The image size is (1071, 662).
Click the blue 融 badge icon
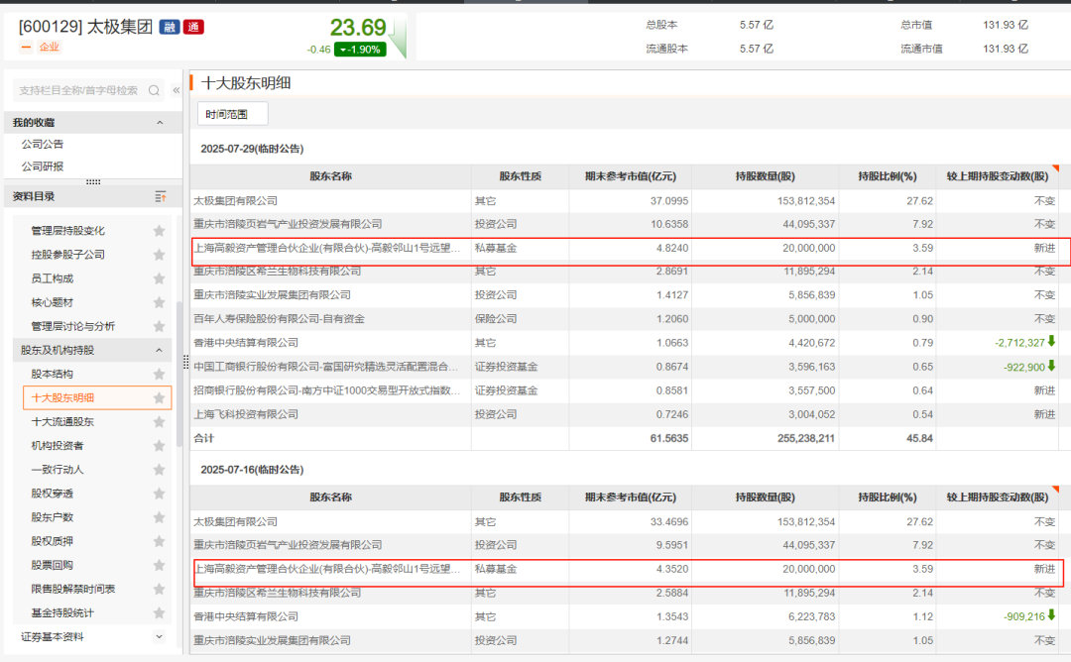point(169,27)
